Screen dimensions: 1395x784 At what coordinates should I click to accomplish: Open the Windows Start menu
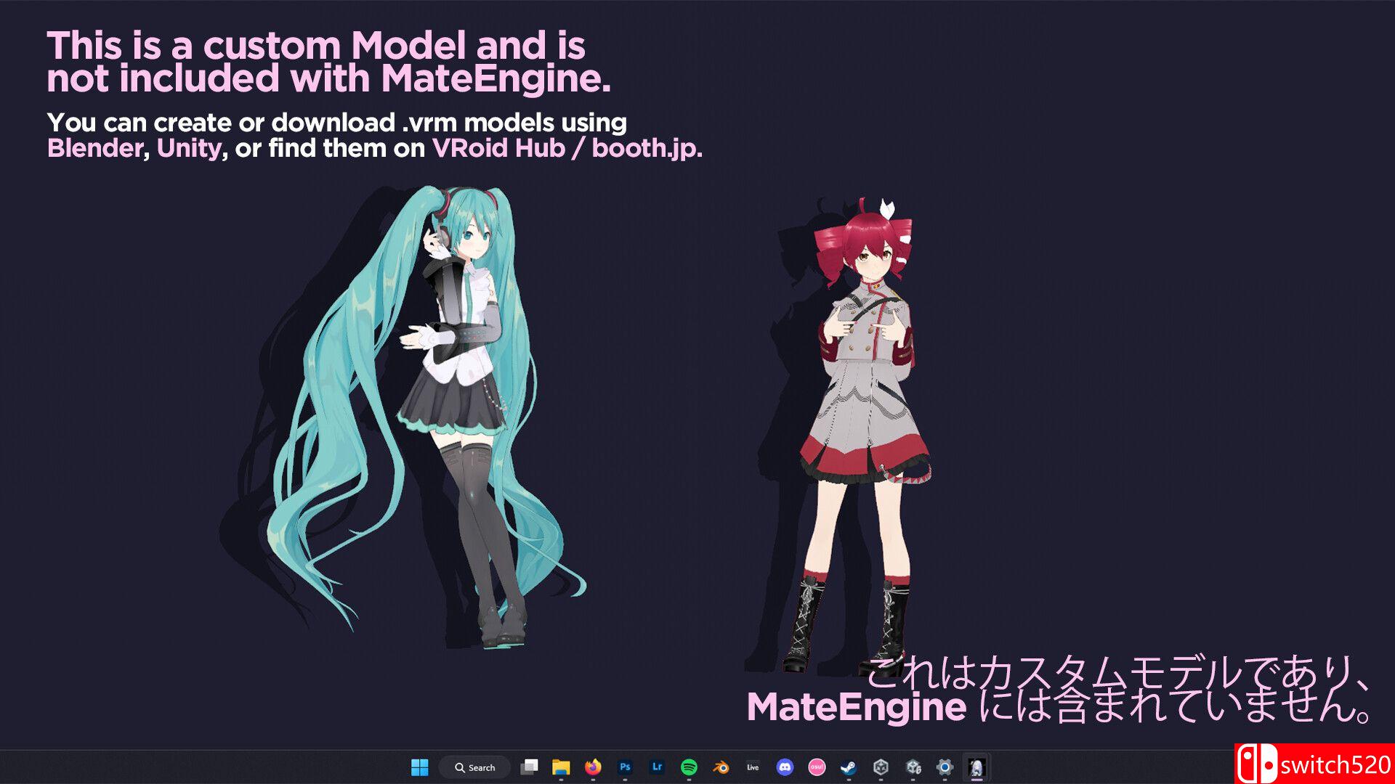pos(421,767)
